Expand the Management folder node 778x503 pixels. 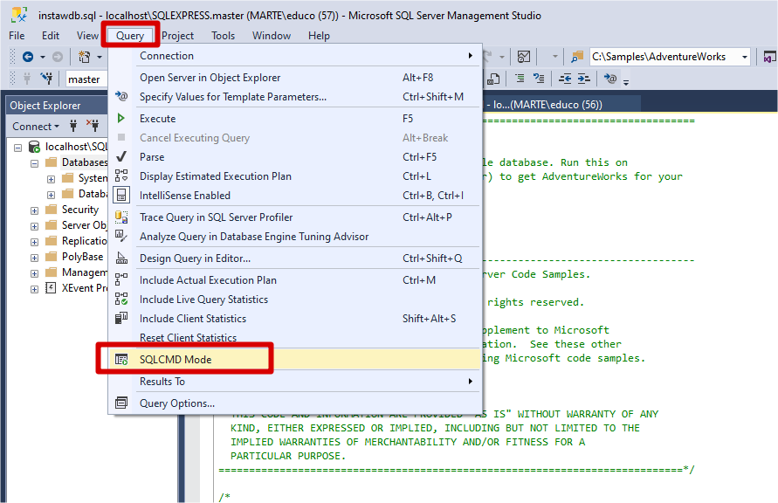[x=34, y=273]
